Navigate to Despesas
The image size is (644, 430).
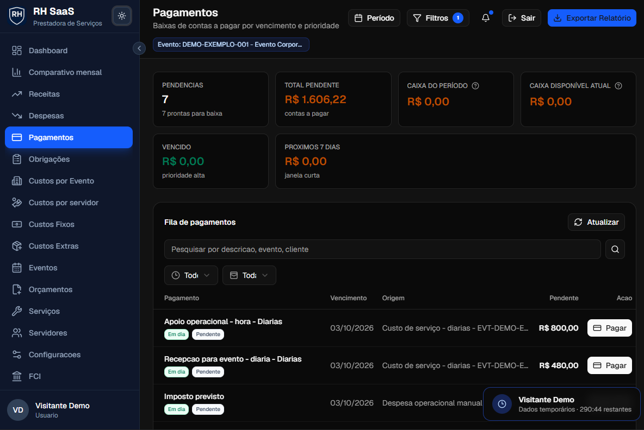(x=69, y=116)
